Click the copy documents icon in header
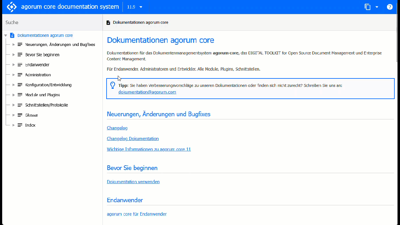The height and width of the screenshot is (225, 400). coord(367,7)
